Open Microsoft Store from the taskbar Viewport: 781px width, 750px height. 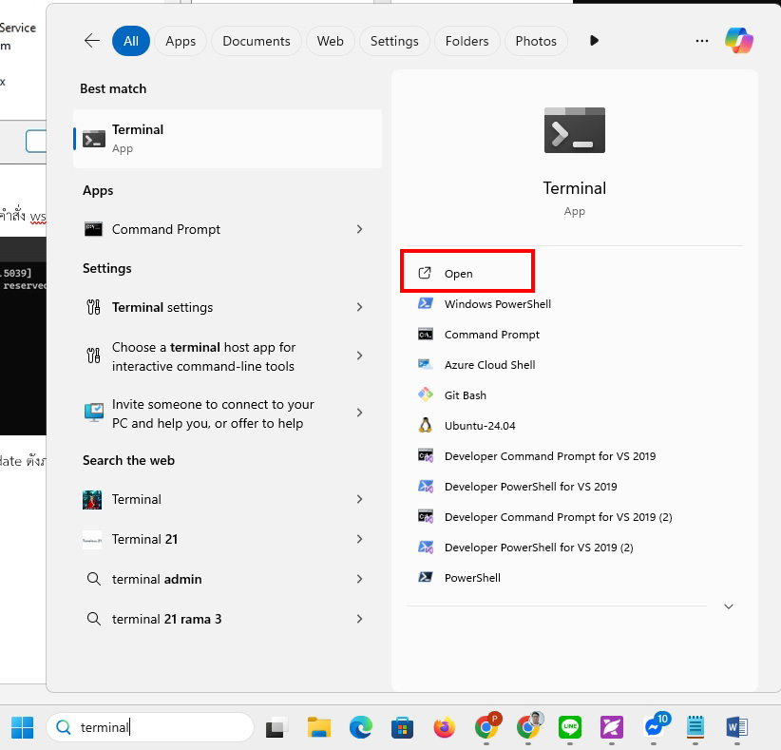tap(403, 727)
